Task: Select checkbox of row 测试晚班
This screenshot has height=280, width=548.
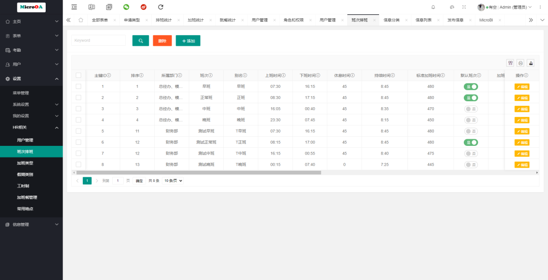Action: click(78, 165)
